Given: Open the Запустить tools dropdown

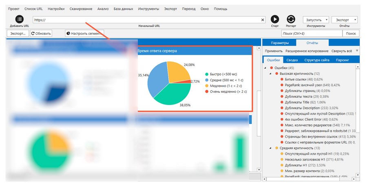Looking at the screenshot, I should (316, 20).
